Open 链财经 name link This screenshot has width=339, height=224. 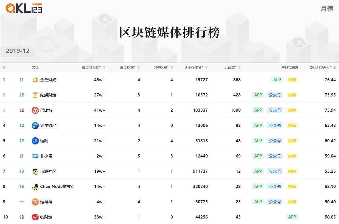click(46, 217)
